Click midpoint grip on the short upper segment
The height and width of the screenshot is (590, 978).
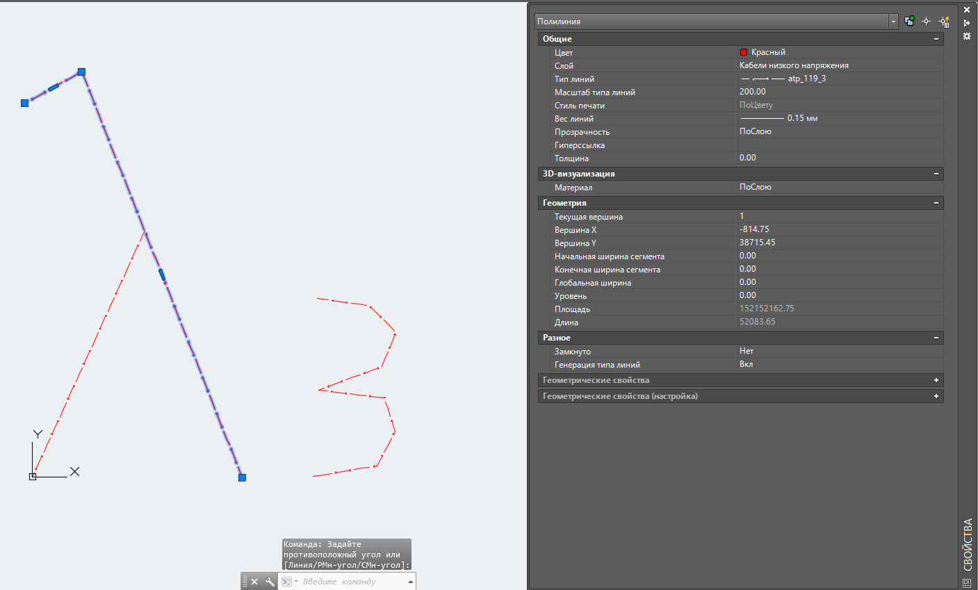[x=54, y=88]
